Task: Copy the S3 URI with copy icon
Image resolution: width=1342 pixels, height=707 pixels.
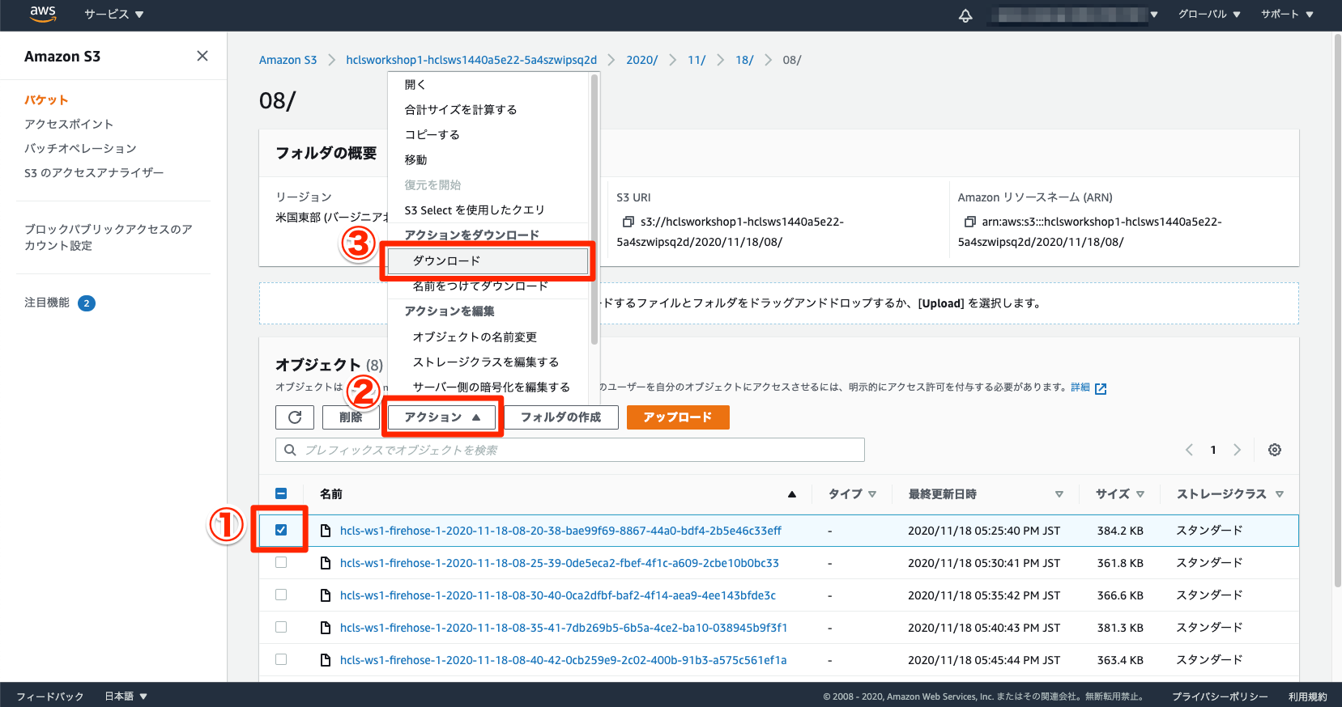Action: (x=628, y=222)
